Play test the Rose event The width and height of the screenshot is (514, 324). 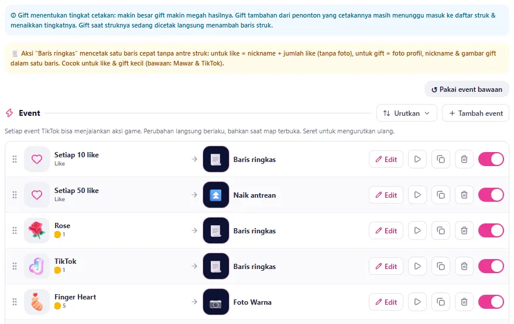point(417,230)
